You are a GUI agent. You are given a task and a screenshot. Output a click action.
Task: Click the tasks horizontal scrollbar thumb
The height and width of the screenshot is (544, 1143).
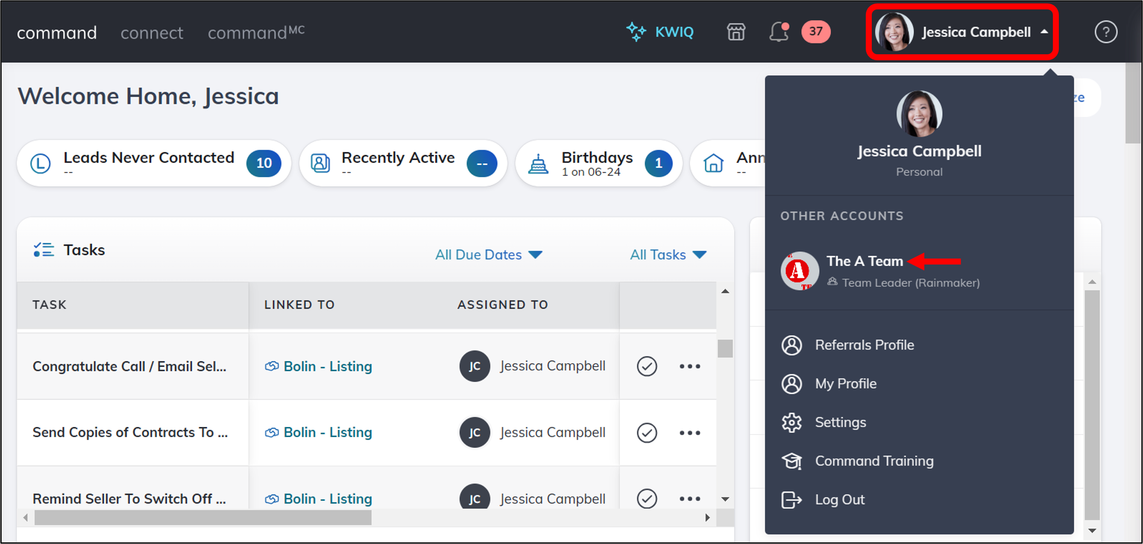coord(203,518)
